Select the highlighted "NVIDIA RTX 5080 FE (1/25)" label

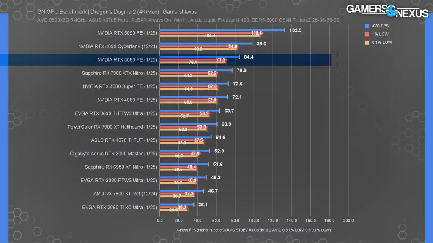(x=127, y=60)
